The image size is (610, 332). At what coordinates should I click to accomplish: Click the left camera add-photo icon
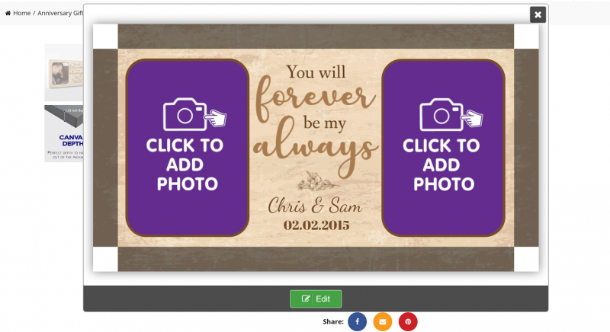(194, 114)
